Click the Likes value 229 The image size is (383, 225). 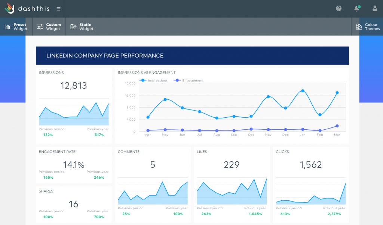click(x=232, y=165)
